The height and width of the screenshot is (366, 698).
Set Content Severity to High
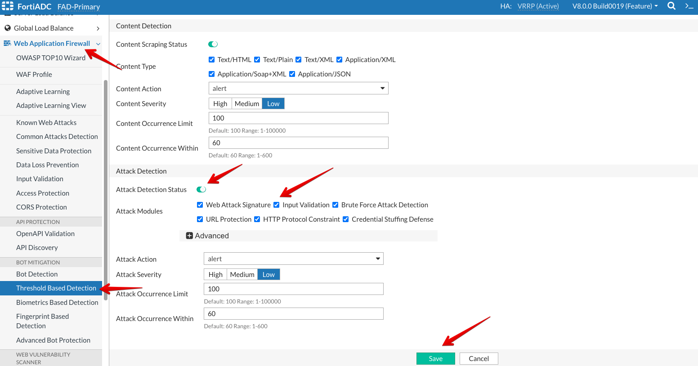tap(220, 104)
